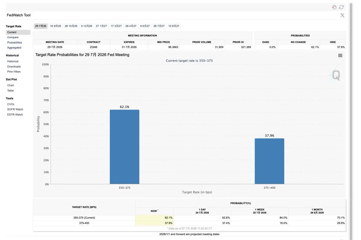Viewport: 361px width, 240px height.
Task: Select the 28 10月26 meeting tab
Action: (71, 26)
